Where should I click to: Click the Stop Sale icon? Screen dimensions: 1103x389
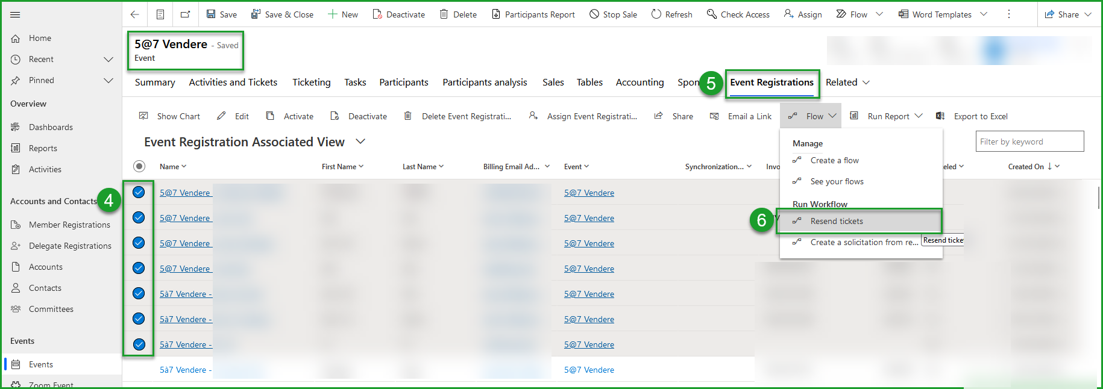594,14
